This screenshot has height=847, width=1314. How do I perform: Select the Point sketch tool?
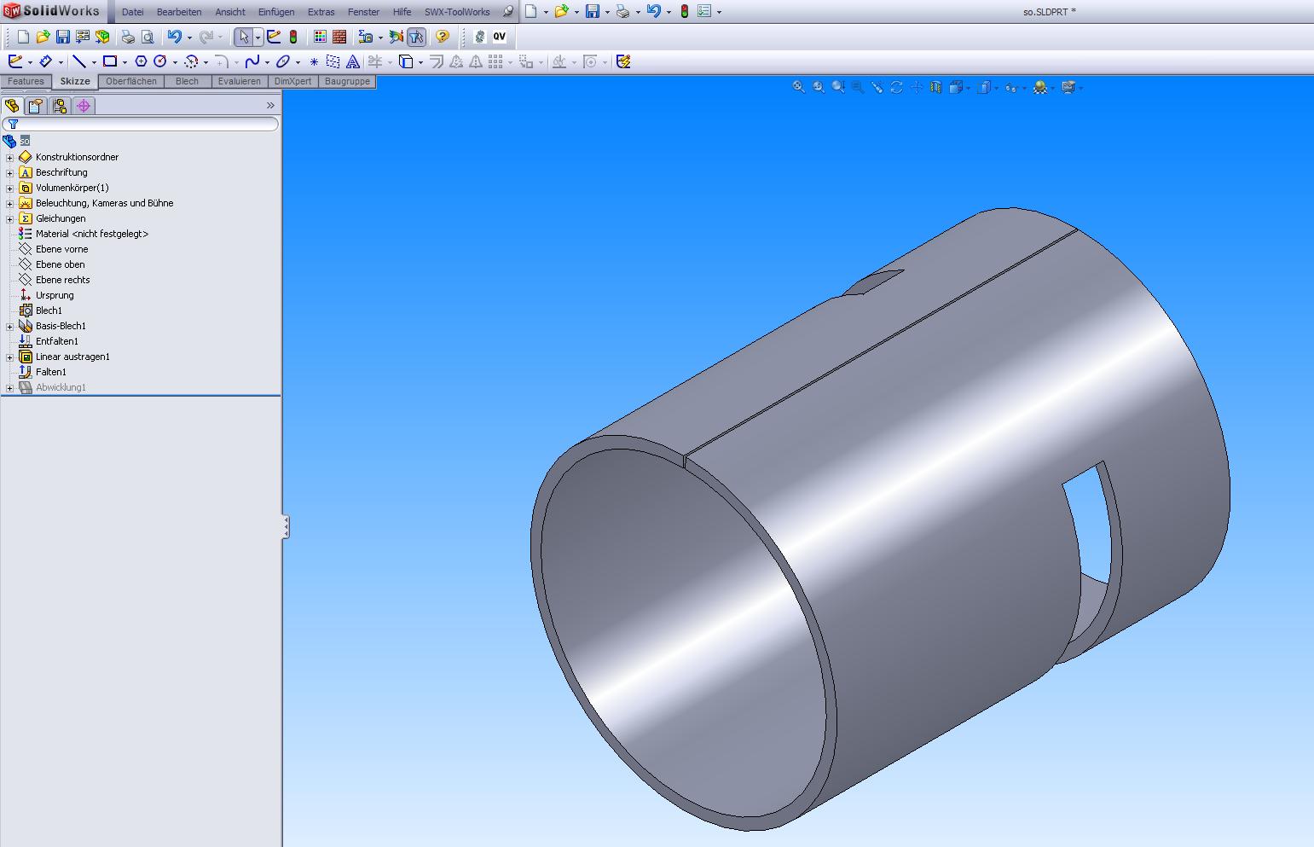point(314,61)
